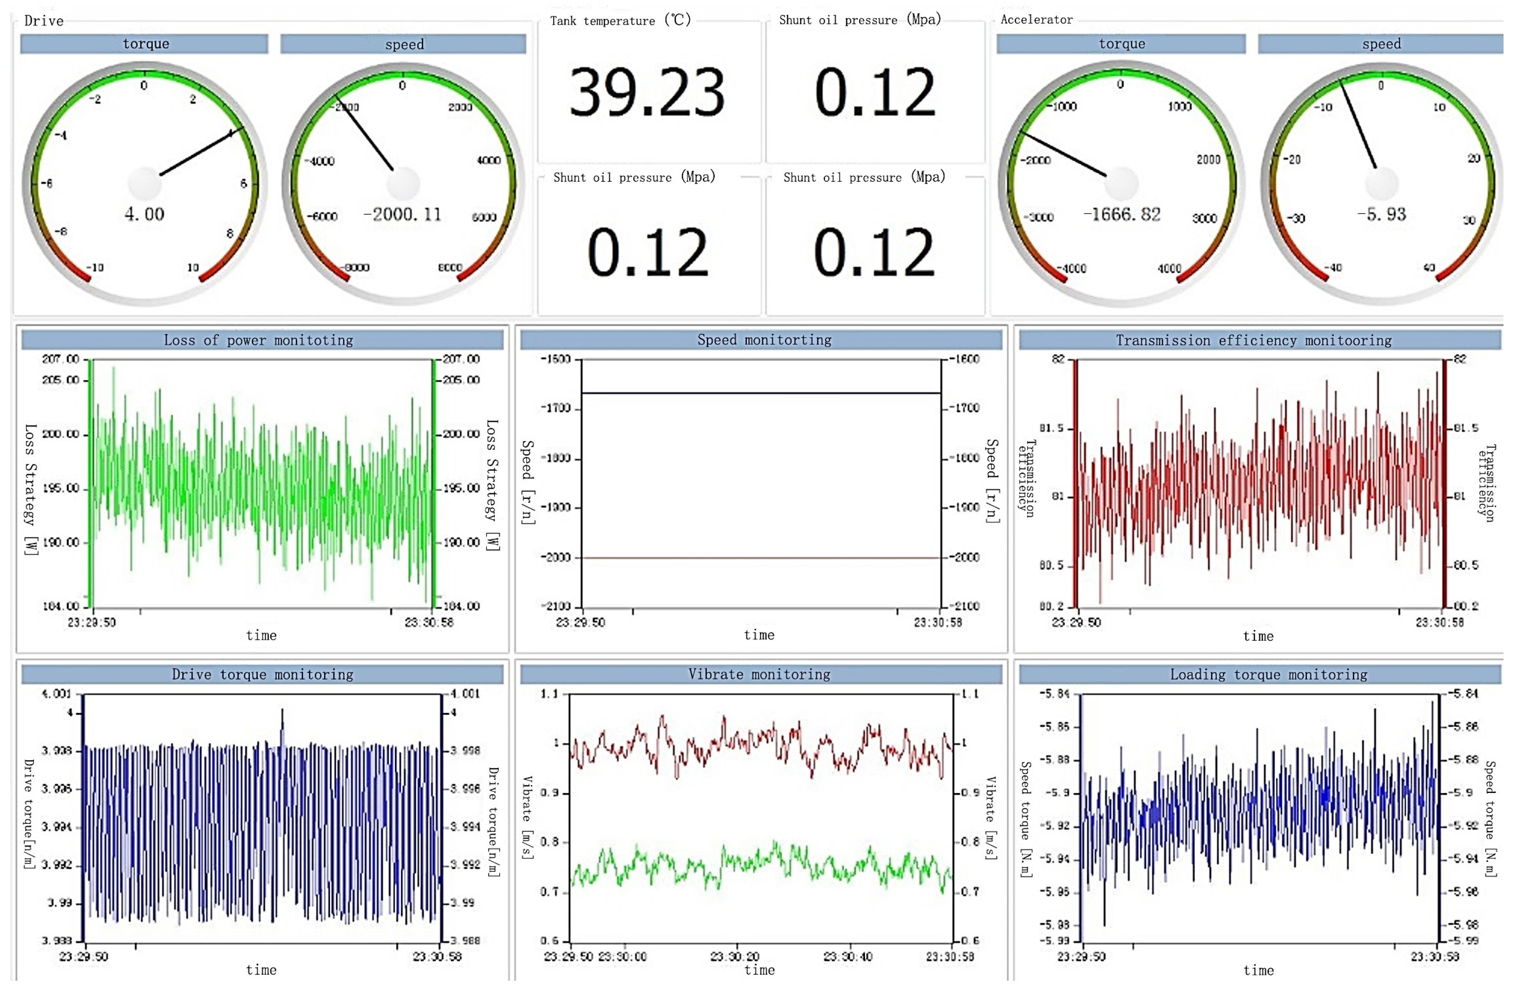Select the Drive torque monitoring header
The height and width of the screenshot is (990, 1517).
[x=262, y=674]
